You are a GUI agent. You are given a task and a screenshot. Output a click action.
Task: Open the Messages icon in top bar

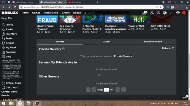(158, 13)
